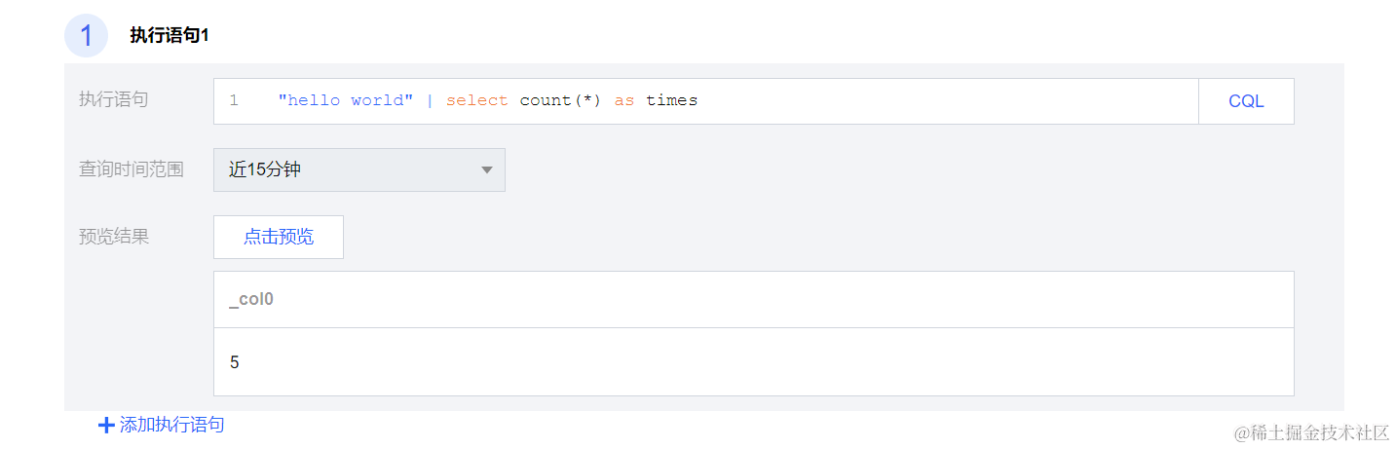1396x449 pixels.
Task: Click the 执行语句1 section title
Action: [x=170, y=36]
